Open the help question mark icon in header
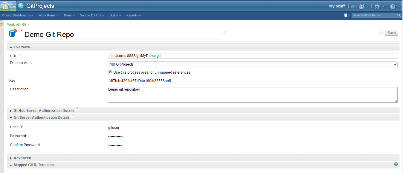Image resolution: width=403 pixels, height=173 pixels. (x=393, y=6)
